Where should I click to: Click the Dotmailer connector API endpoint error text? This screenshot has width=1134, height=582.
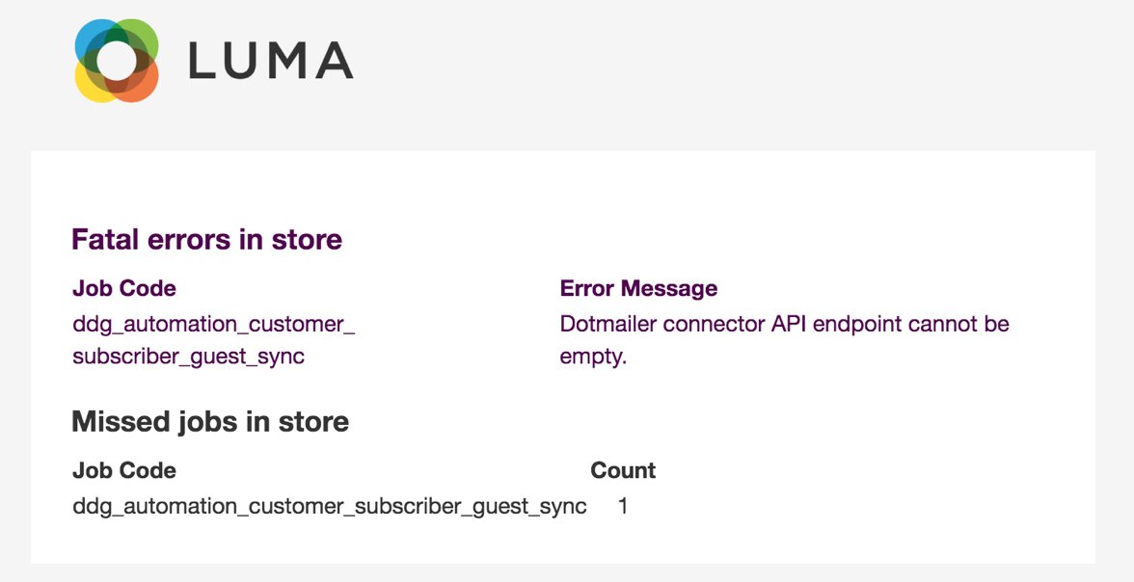pyautogui.click(x=784, y=324)
